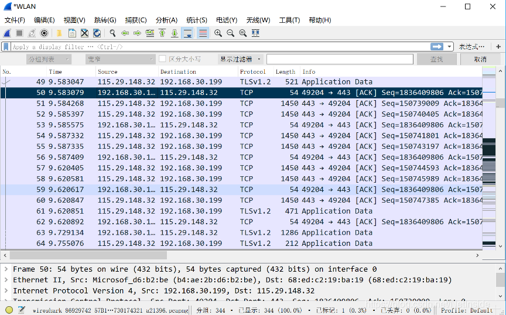Expand the Frame 50 details row
This screenshot has width=506, height=315.
point(6,269)
